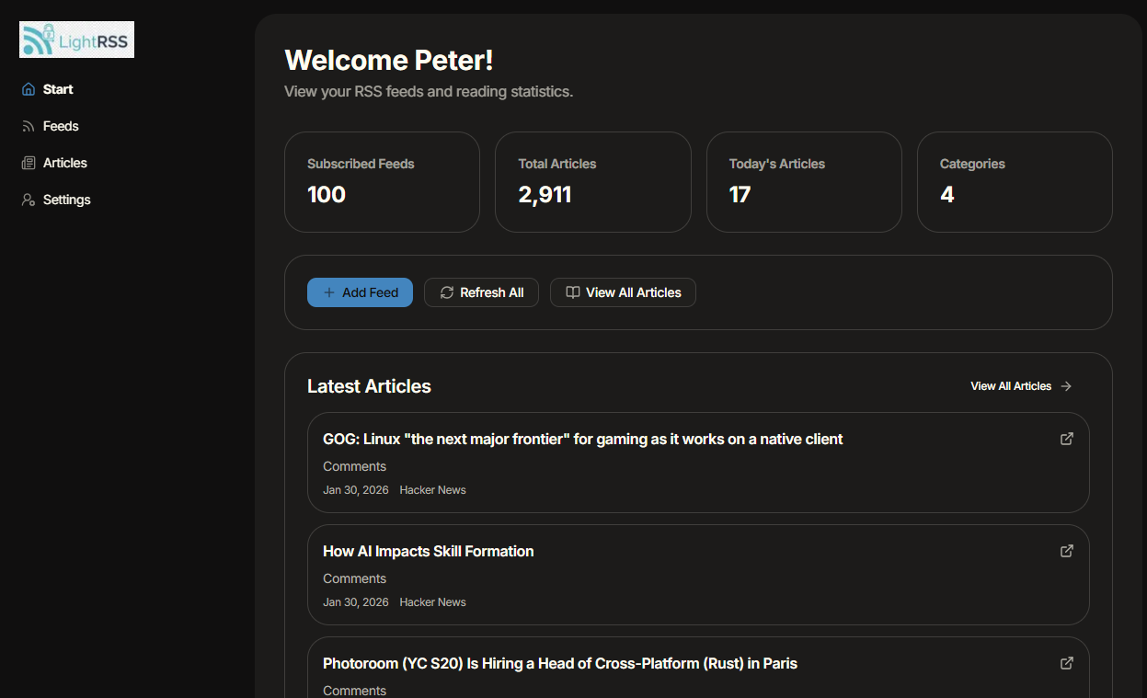Click the LightRSS logo icon
Screen dimensions: 1147x698
click(37, 39)
